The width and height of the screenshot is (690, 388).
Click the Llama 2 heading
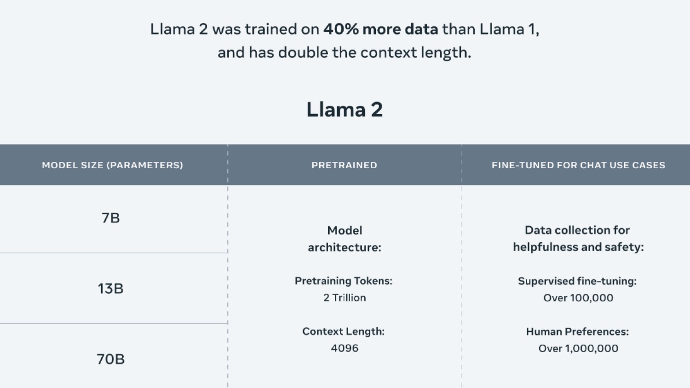pyautogui.click(x=345, y=109)
